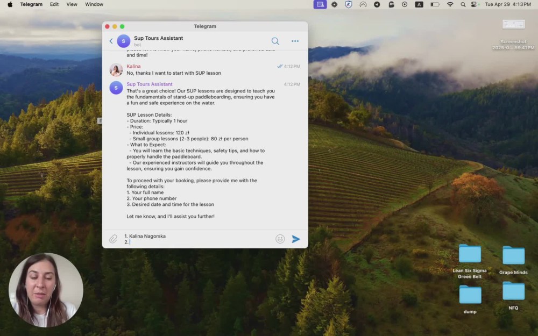
Task: Click the text 'Duration: Typically 1 hour'
Action: (x=159, y=120)
